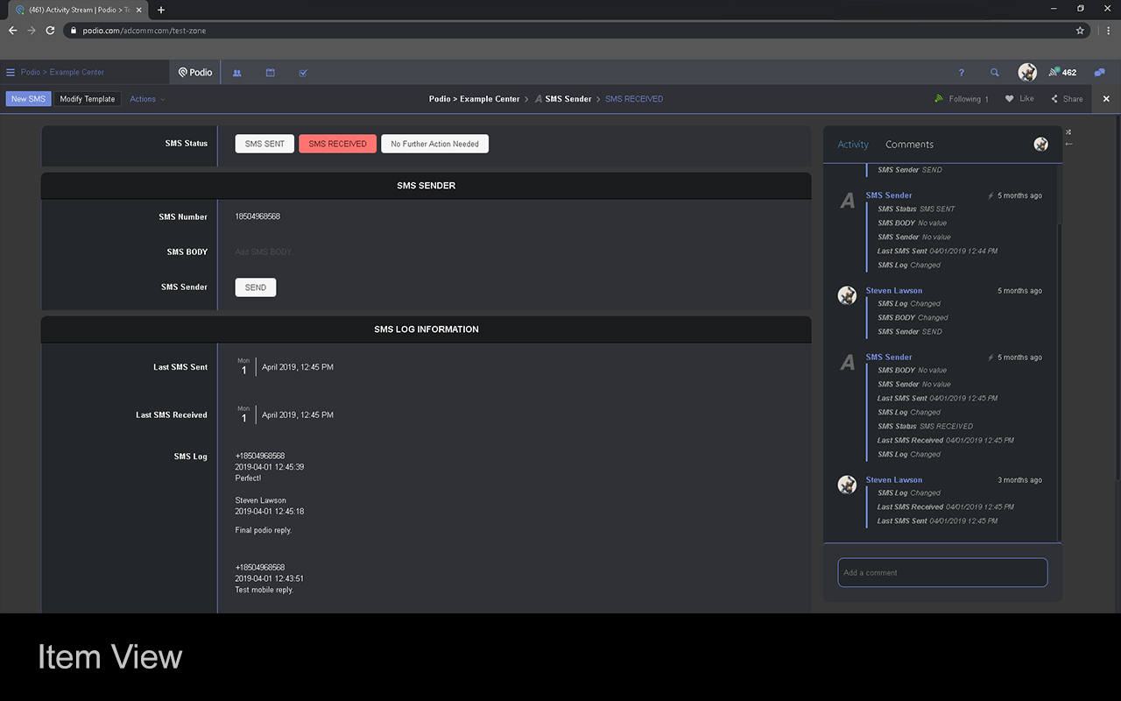Click avatar in Activity panel header

click(1040, 145)
